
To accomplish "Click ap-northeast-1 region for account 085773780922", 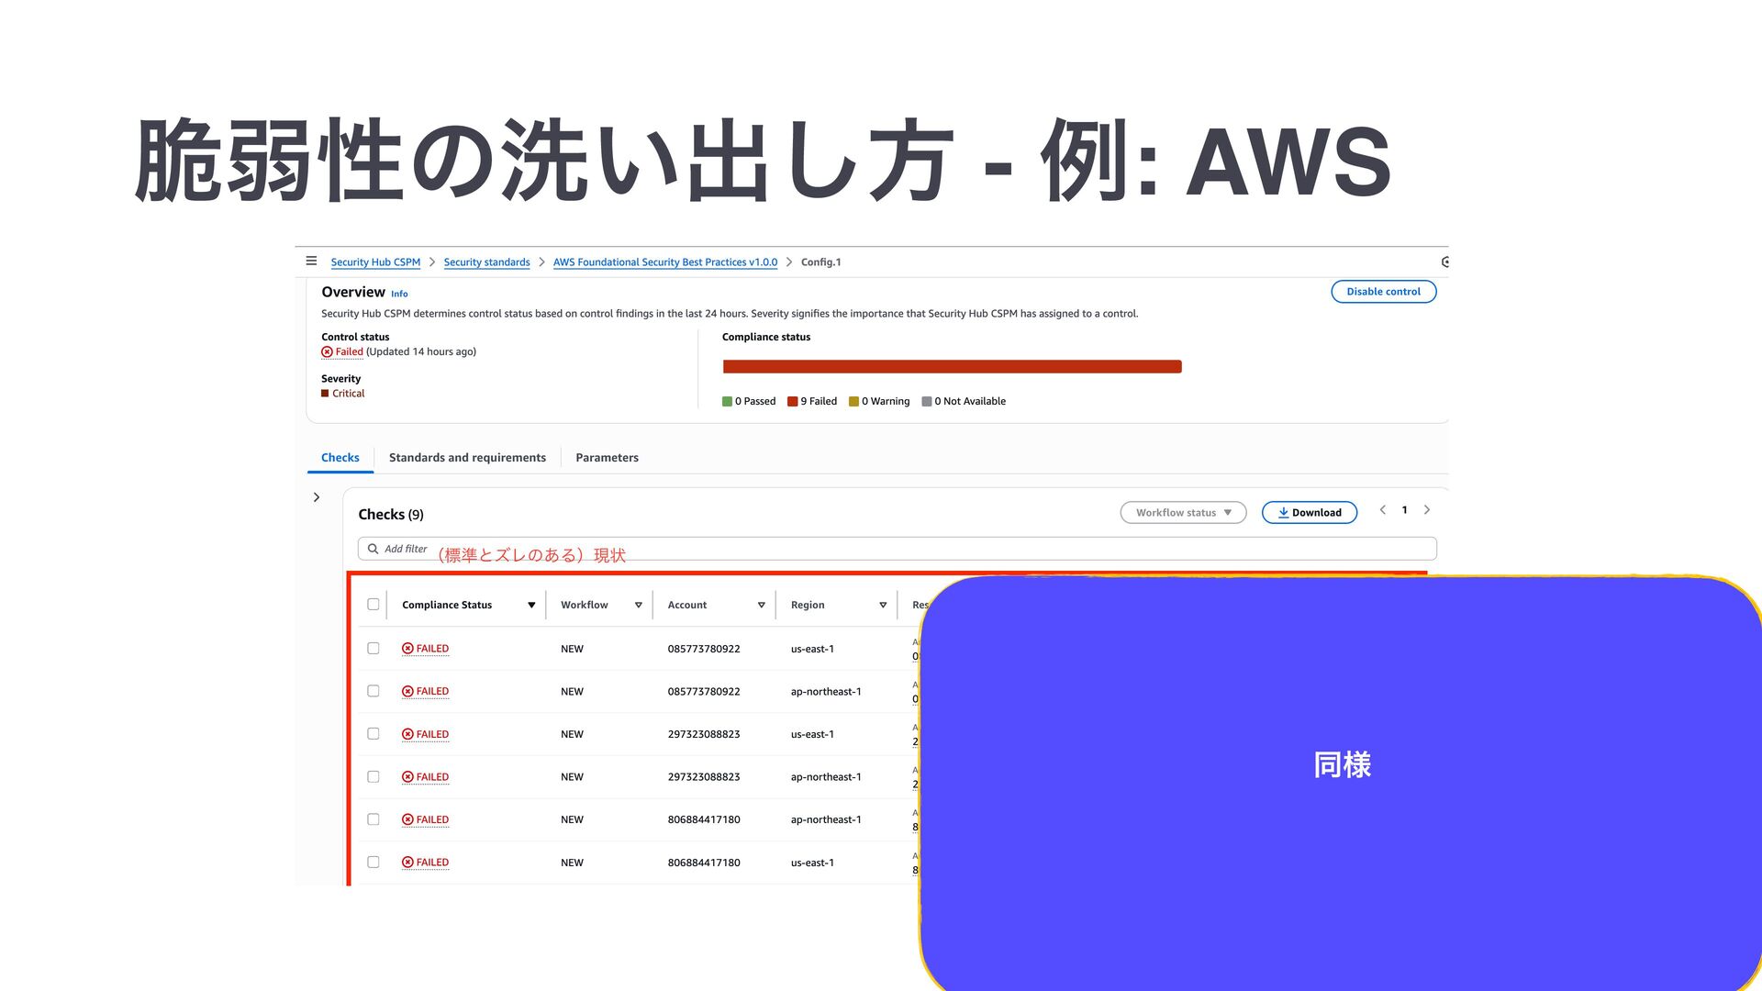I will coord(826,692).
